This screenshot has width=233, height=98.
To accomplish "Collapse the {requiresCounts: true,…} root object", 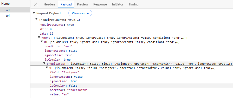I will pos(36,19).
